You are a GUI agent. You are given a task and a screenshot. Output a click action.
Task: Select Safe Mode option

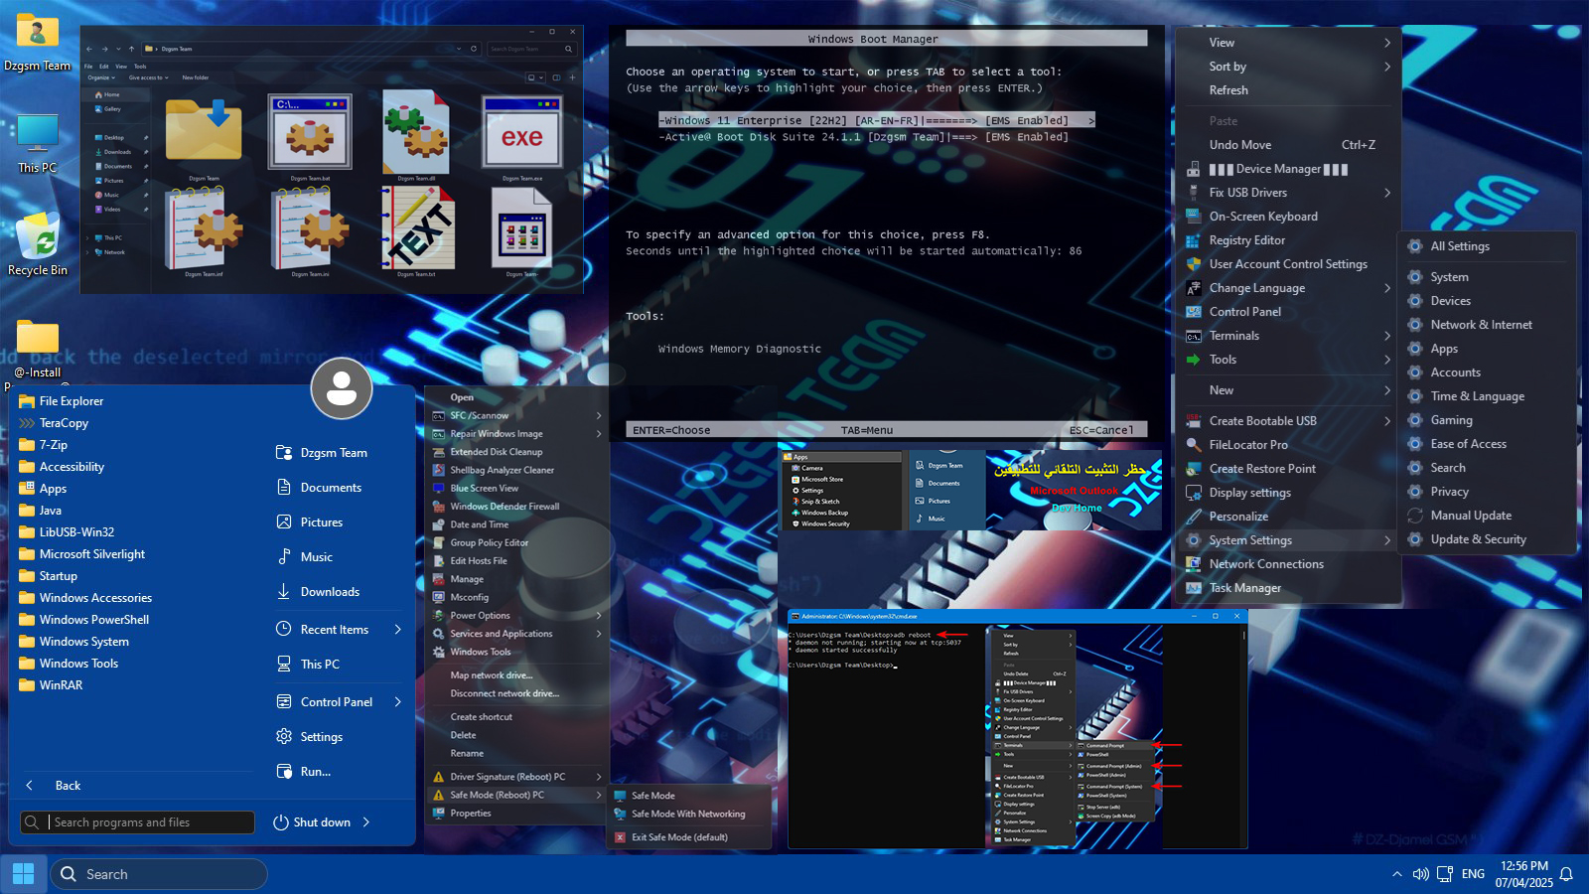(x=689, y=796)
